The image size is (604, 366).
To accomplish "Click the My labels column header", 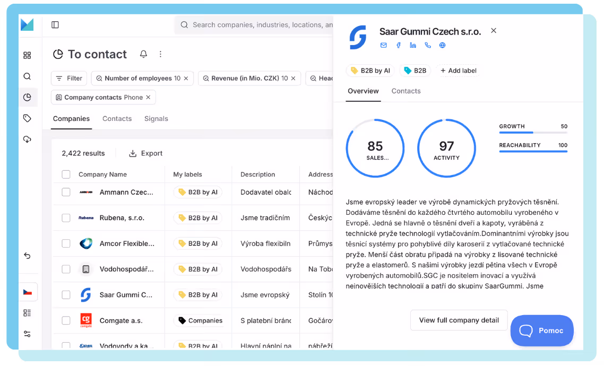I will 187,175.
